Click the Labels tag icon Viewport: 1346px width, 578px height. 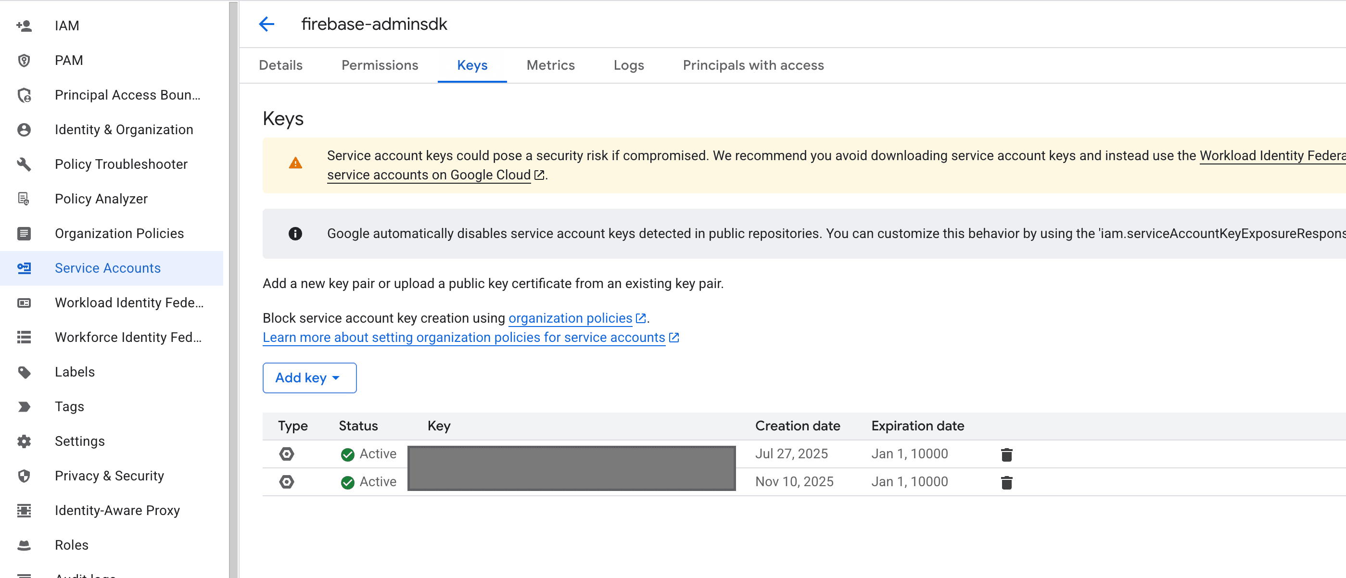click(x=24, y=372)
